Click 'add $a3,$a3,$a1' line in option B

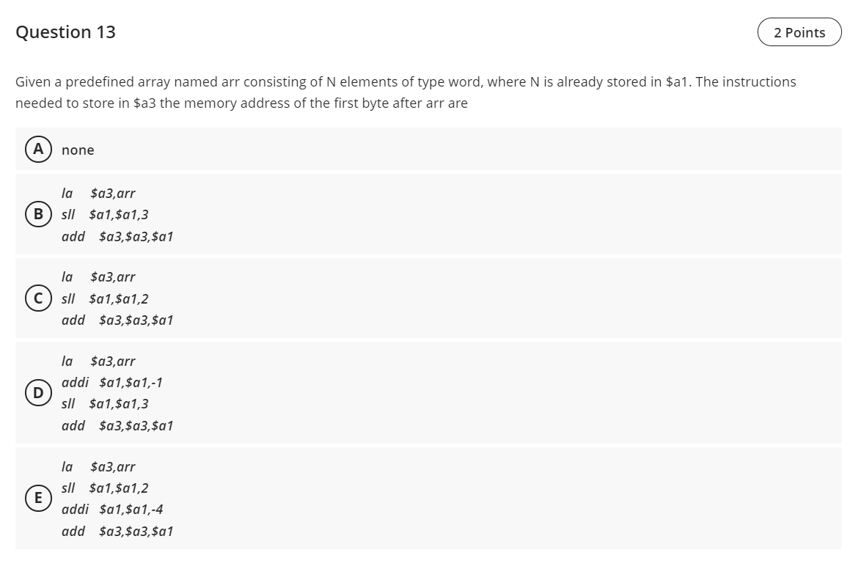117,237
